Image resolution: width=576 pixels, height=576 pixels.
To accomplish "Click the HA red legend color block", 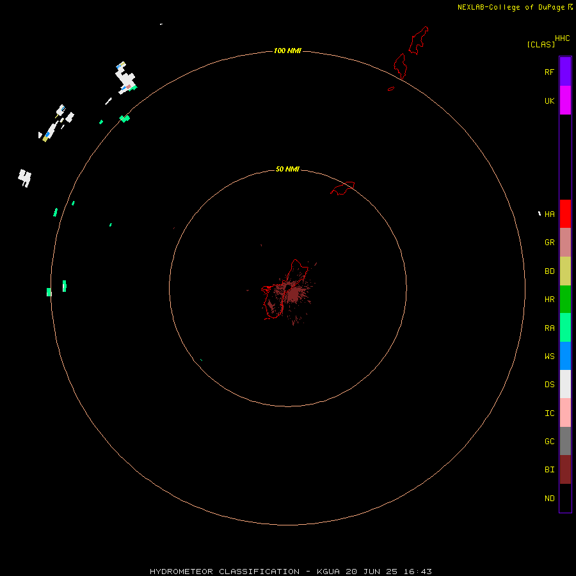I will coord(565,214).
